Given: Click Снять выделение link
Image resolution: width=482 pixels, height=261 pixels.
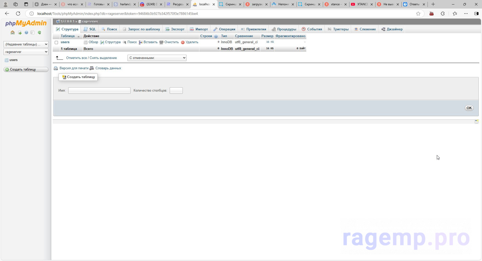Looking at the screenshot, I should 103,58.
